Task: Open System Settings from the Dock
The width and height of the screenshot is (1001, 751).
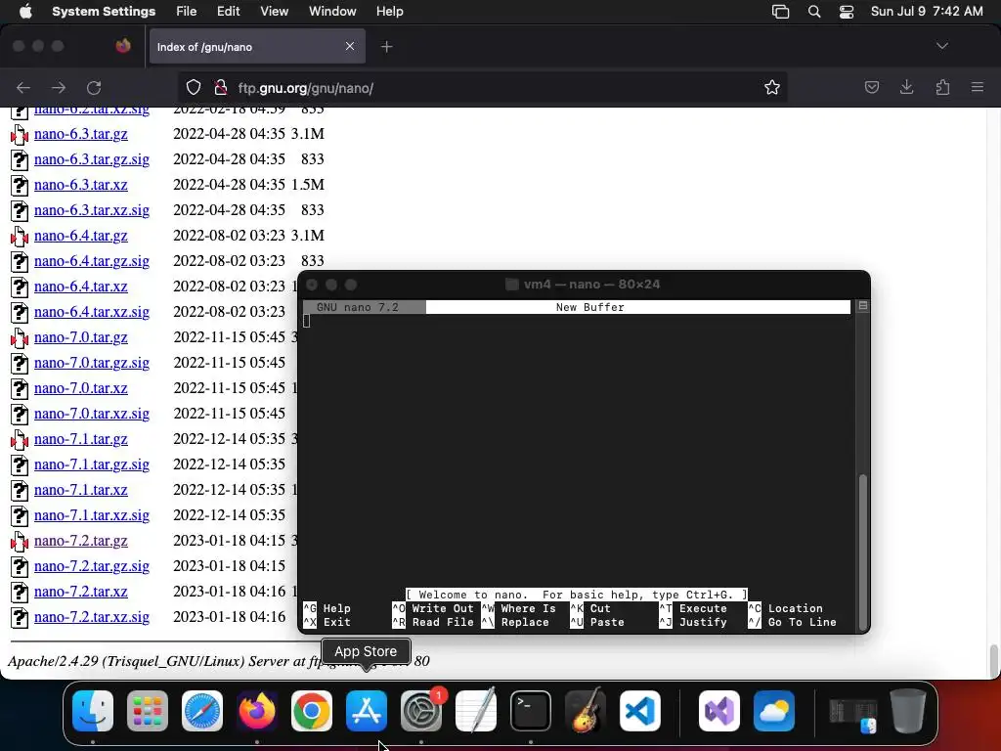Action: click(421, 711)
